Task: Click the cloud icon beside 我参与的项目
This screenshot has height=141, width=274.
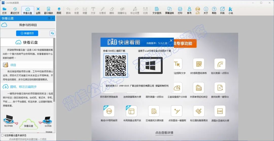Action: pyautogui.click(x=4, y=25)
